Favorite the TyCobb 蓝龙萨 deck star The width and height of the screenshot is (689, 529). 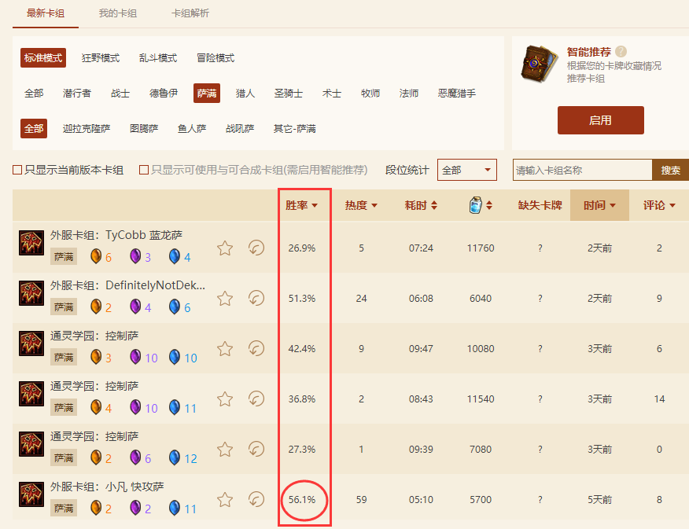pyautogui.click(x=225, y=248)
